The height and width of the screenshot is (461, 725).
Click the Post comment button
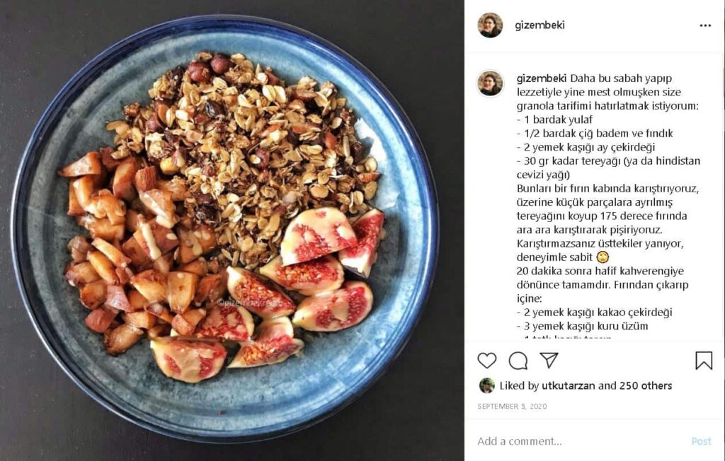point(701,441)
